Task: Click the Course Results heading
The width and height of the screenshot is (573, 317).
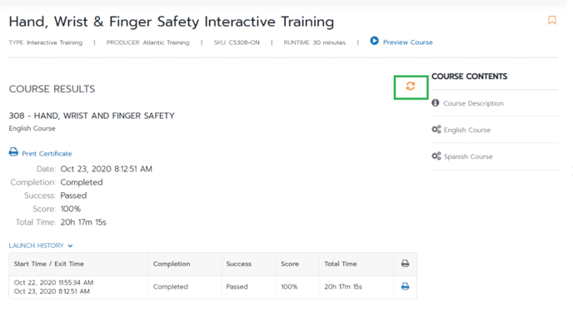Action: (52, 89)
